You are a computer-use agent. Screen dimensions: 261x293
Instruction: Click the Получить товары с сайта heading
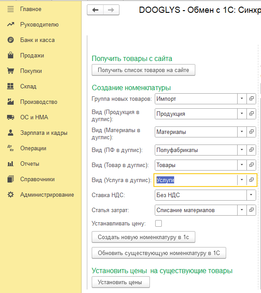[x=132, y=58]
